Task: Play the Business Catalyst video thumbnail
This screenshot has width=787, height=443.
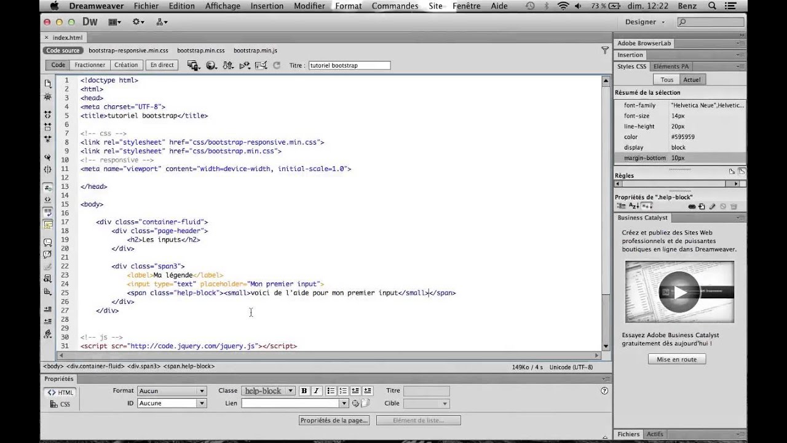Action: [679, 292]
